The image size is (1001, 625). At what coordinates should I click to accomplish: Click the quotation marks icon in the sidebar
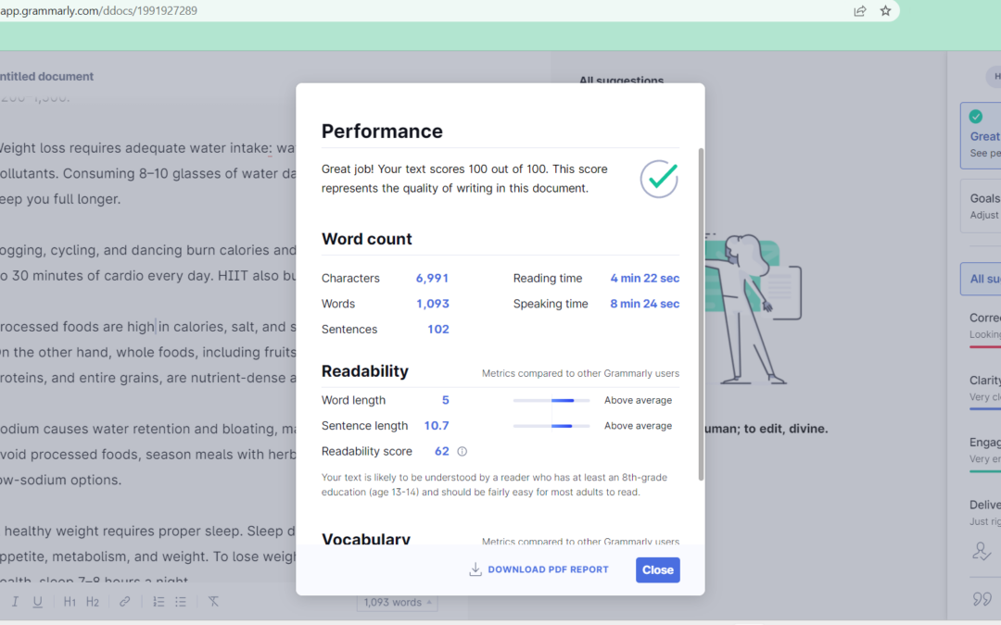tap(982, 599)
